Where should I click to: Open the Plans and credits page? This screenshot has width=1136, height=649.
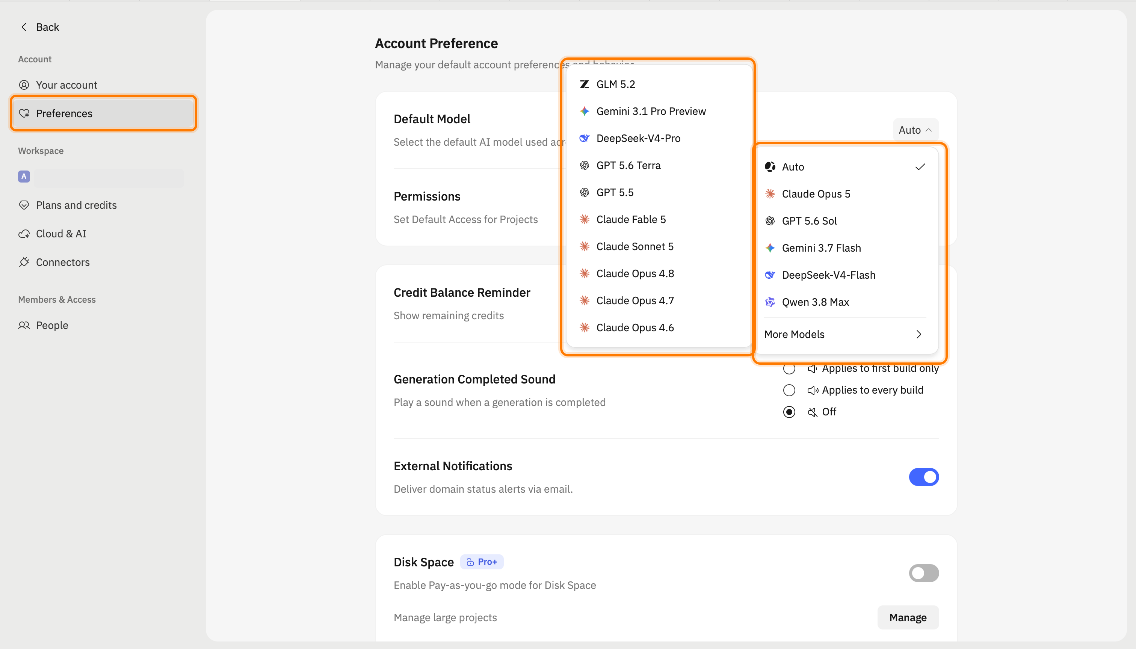pos(103,205)
